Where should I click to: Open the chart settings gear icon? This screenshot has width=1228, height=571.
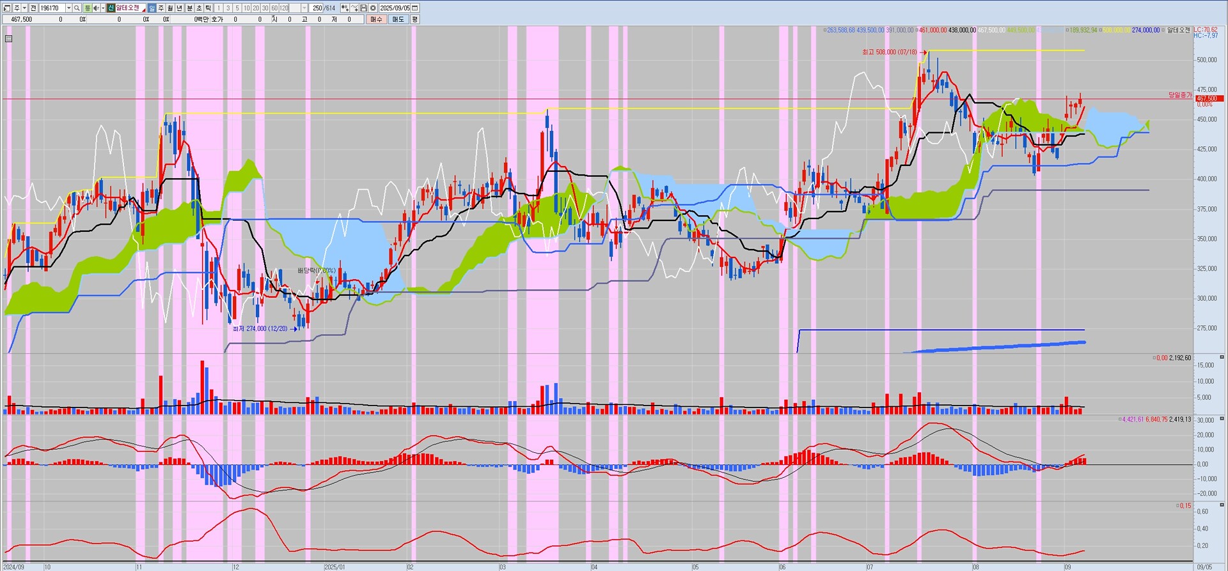point(372,8)
